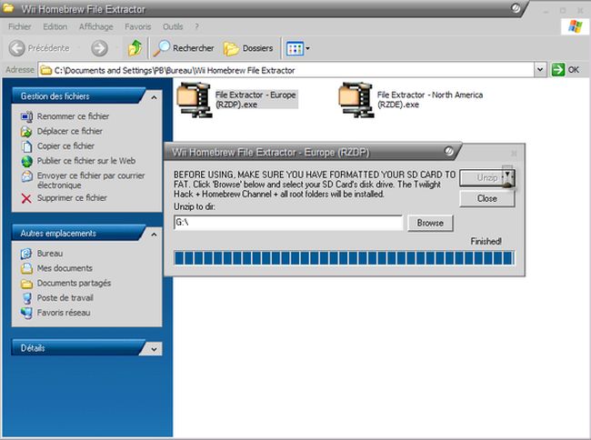
Task: Click the red X delete icon
Action: tap(26, 198)
